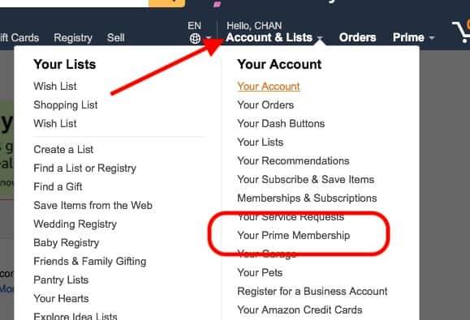The image size is (470, 320).
Task: Click Sell in the navigation bar
Action: pyautogui.click(x=115, y=38)
